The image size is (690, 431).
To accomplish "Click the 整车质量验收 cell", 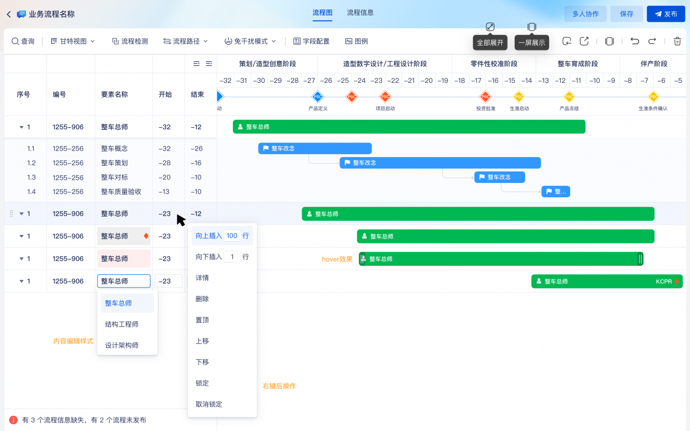I will 121,192.
